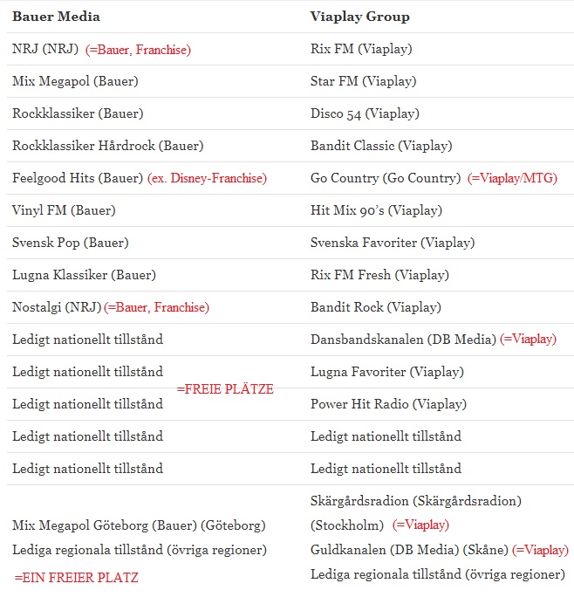Click the red EIN FREIER PLATZ note

(76, 577)
